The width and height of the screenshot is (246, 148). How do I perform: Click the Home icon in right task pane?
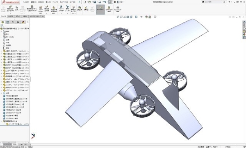244,22
